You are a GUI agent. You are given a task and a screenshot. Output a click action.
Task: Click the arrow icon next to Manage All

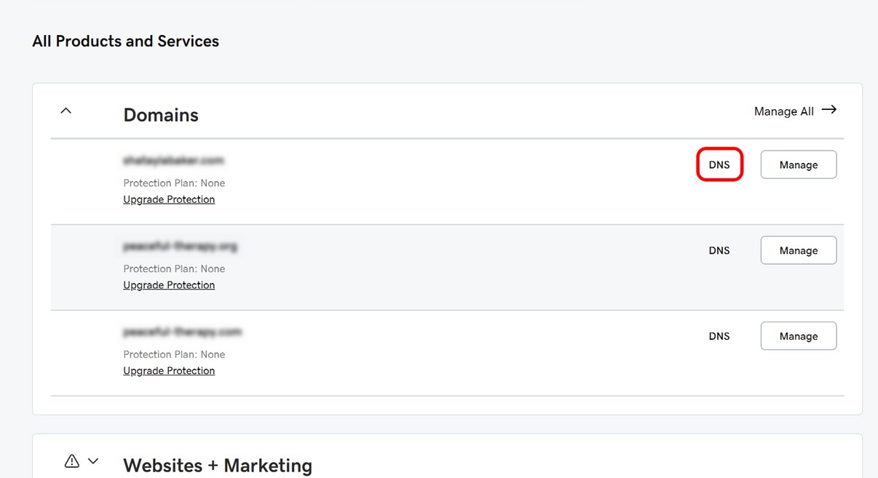pos(828,110)
